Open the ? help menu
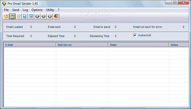 click(59, 10)
